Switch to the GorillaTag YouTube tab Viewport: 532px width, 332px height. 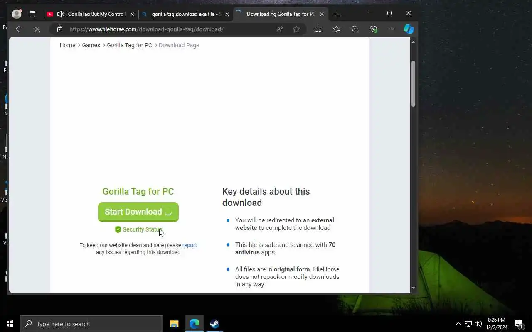coord(91,14)
